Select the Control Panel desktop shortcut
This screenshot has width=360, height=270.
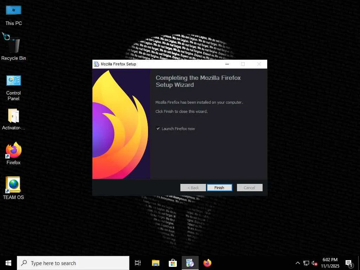(14, 88)
